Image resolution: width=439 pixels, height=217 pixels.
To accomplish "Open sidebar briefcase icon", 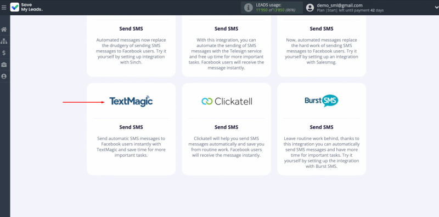I will (x=4, y=64).
